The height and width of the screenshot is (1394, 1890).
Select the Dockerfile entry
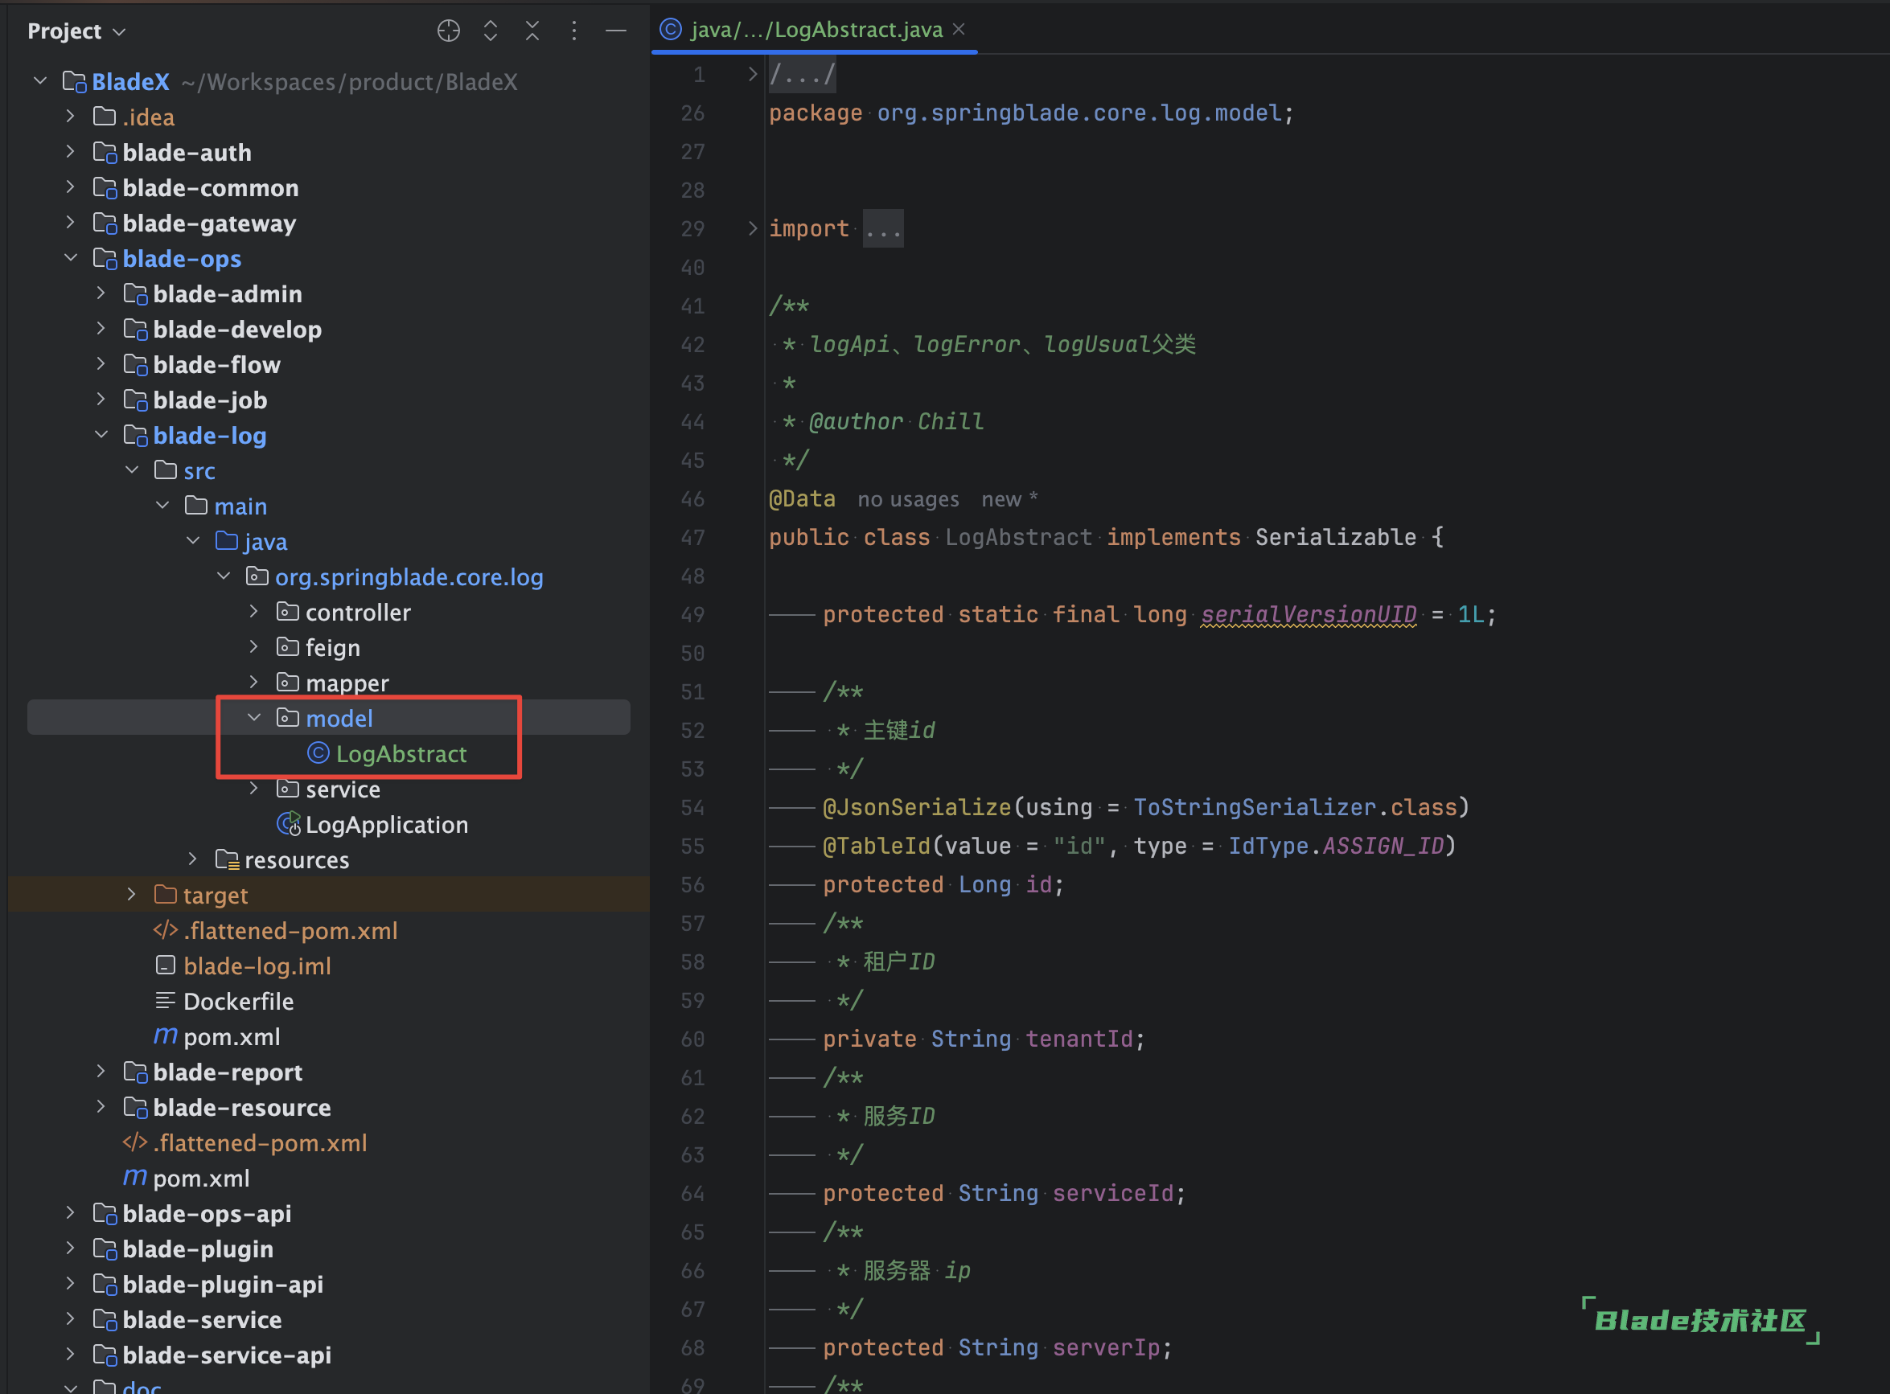pos(224,1002)
